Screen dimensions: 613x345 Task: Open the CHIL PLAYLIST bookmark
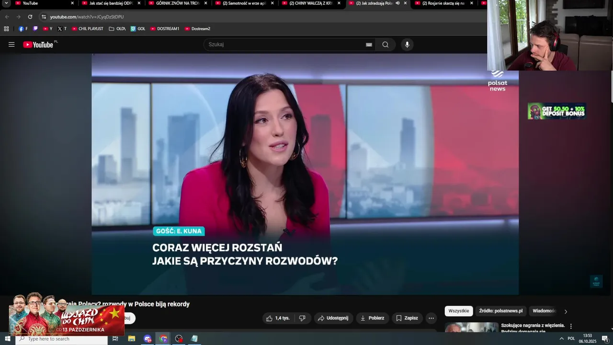point(88,29)
